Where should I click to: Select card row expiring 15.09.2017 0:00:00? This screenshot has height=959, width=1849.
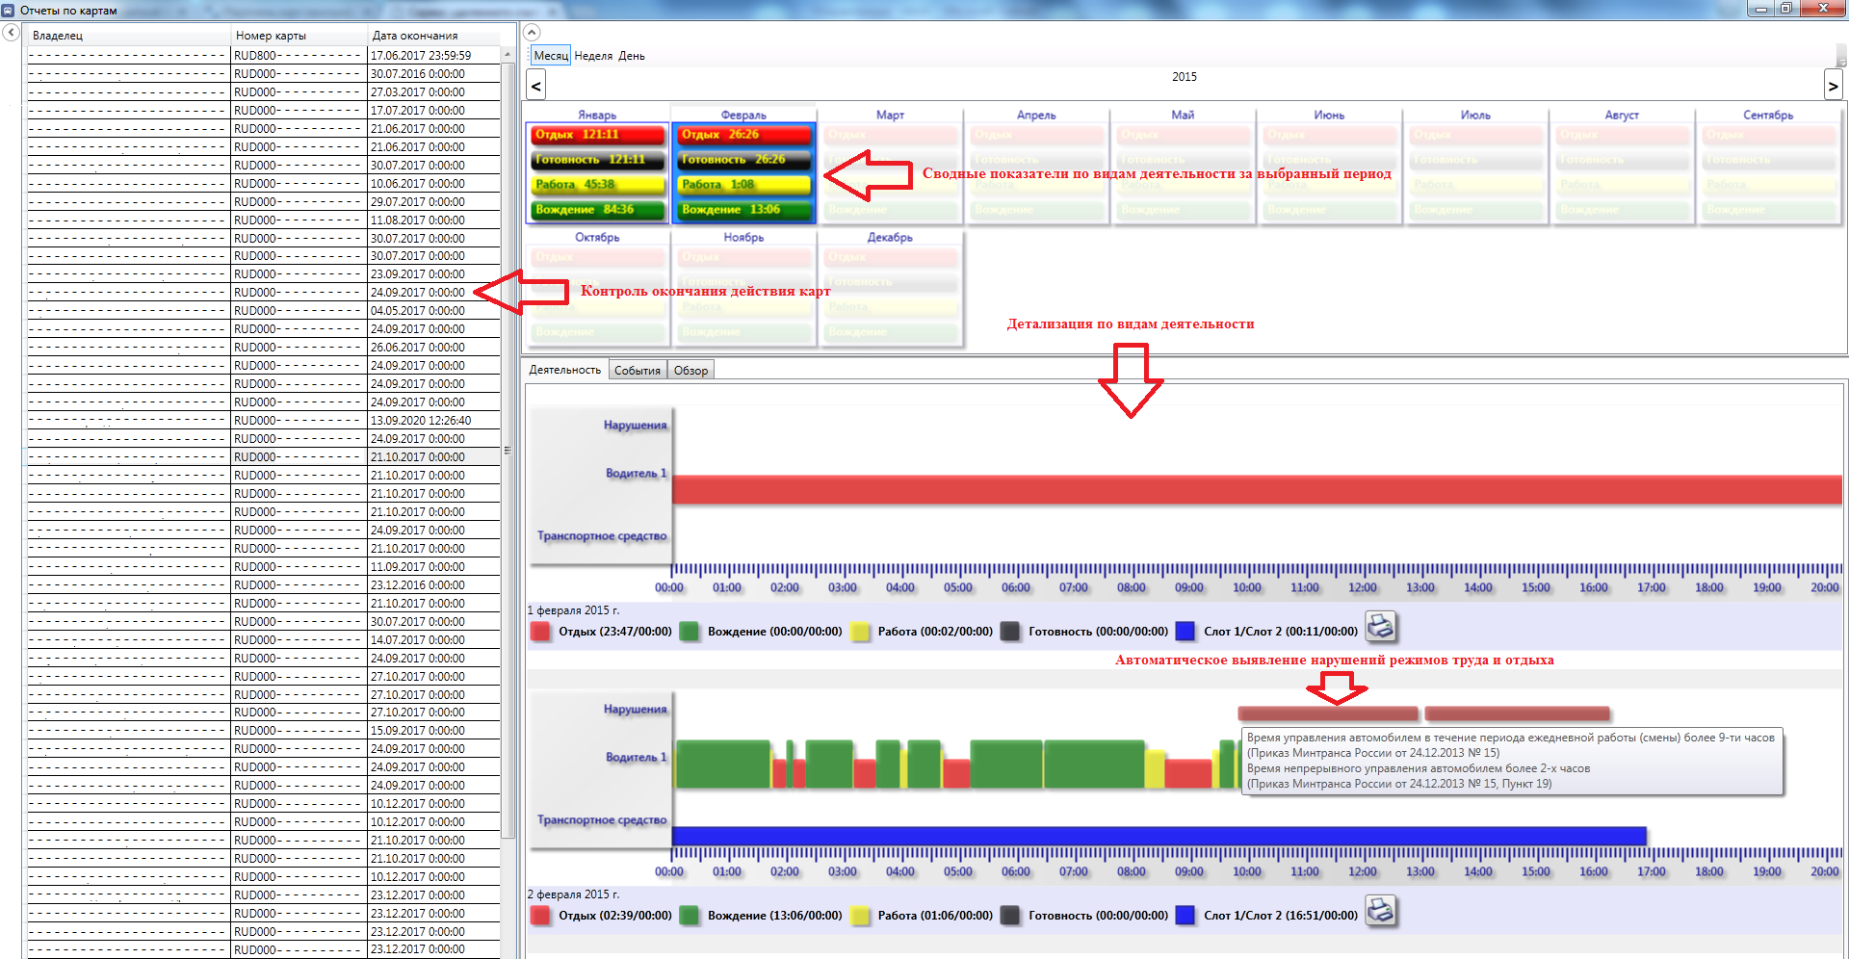coord(264,731)
